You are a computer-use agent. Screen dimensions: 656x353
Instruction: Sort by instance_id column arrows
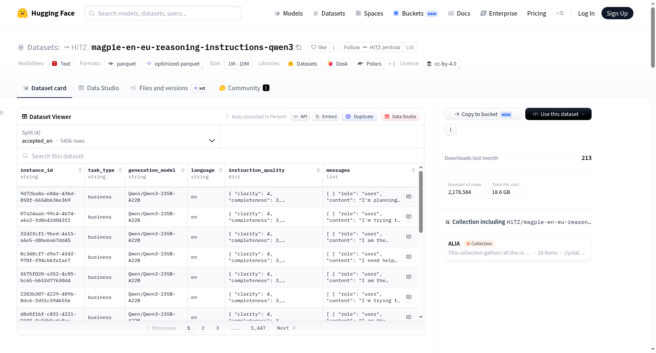tap(80, 170)
